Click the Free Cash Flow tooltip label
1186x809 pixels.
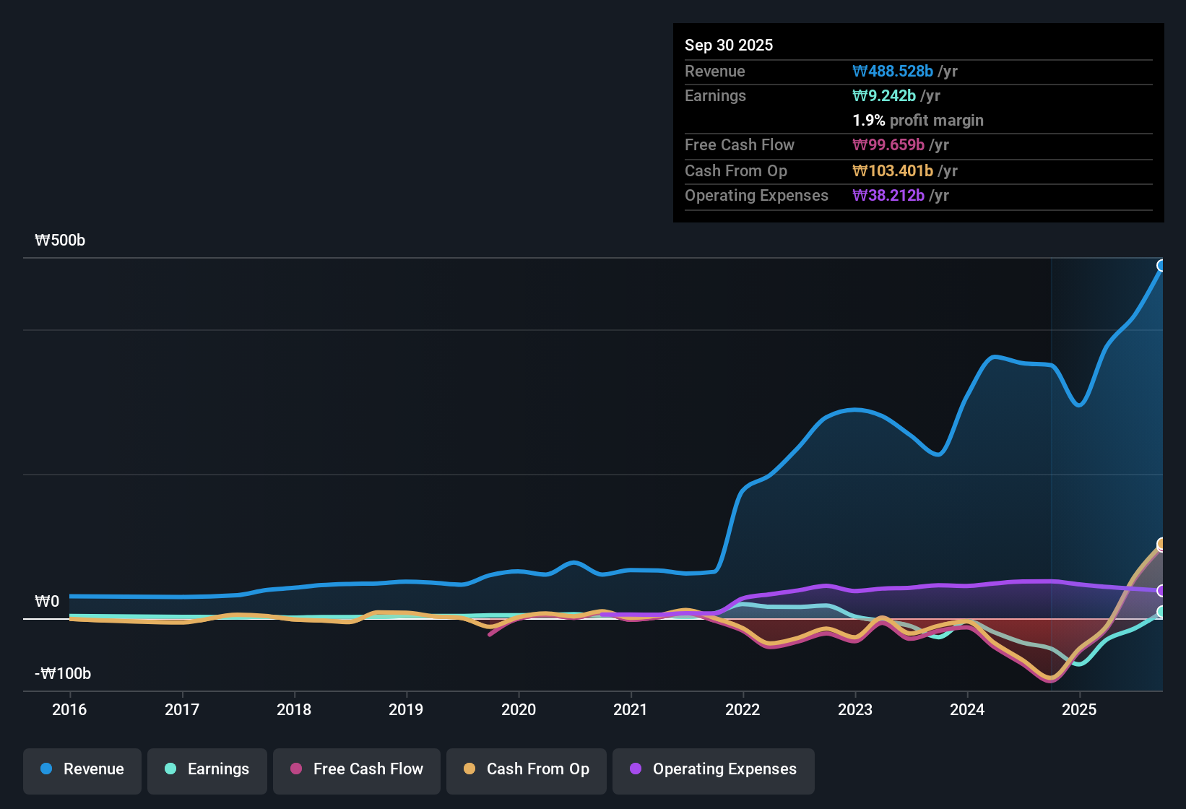tap(740, 145)
